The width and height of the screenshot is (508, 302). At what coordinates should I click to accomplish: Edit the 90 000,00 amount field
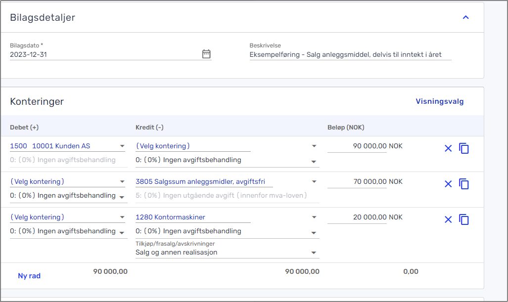357,146
